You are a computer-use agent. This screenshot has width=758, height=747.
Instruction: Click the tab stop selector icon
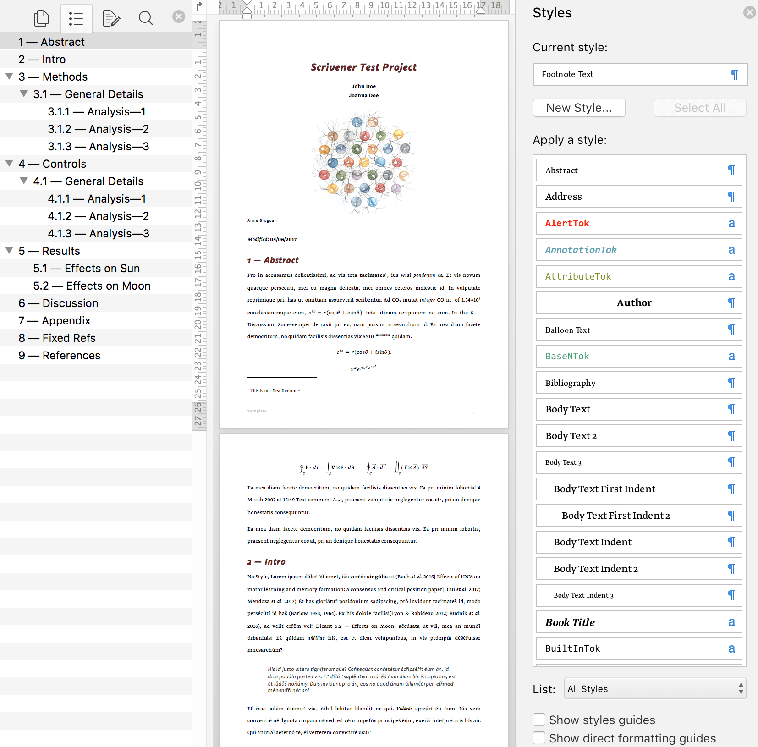click(199, 6)
